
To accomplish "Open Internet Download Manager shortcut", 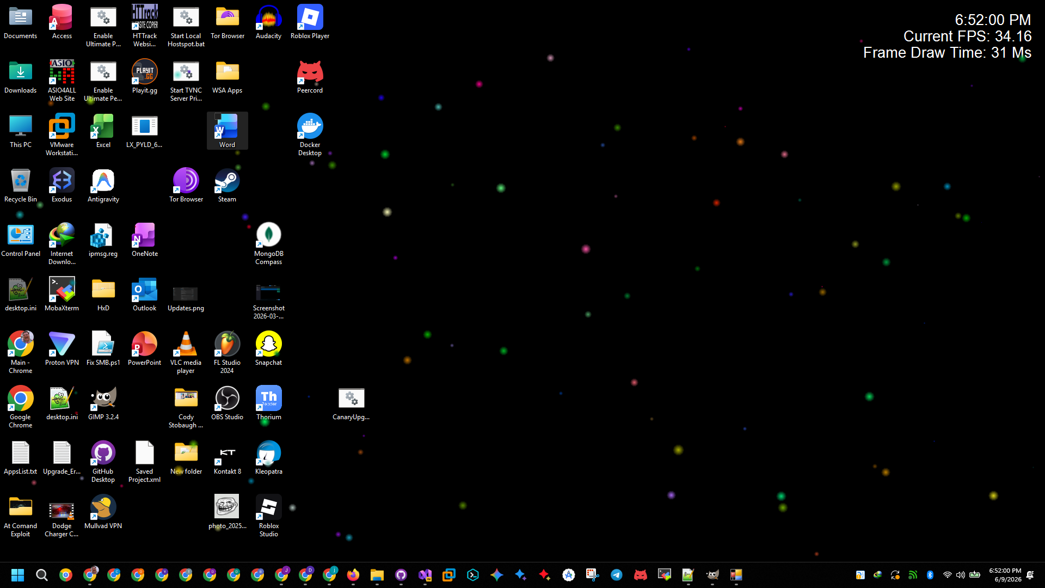I will [x=62, y=243].
